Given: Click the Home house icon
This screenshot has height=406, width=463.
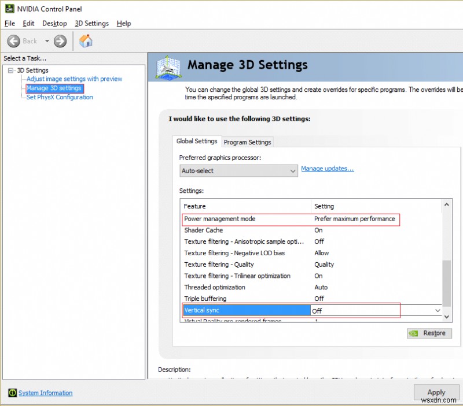Looking at the screenshot, I should 86,41.
